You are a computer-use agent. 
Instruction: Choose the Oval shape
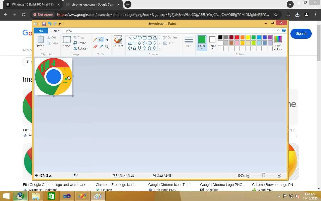[x=140, y=38]
